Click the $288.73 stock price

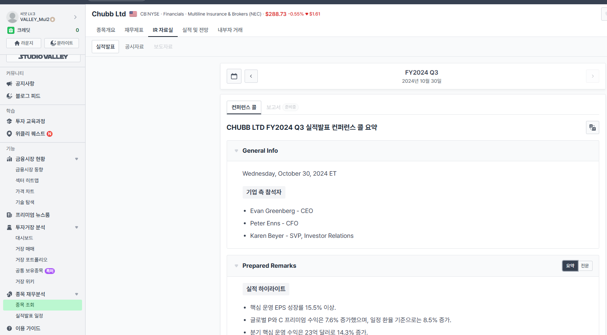coord(276,14)
